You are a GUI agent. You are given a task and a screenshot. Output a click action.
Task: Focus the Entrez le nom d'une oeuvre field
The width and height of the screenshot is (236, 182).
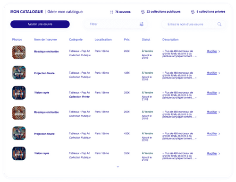tap(194, 24)
